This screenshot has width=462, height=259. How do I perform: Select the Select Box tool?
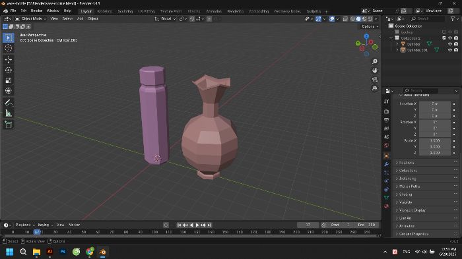8,38
